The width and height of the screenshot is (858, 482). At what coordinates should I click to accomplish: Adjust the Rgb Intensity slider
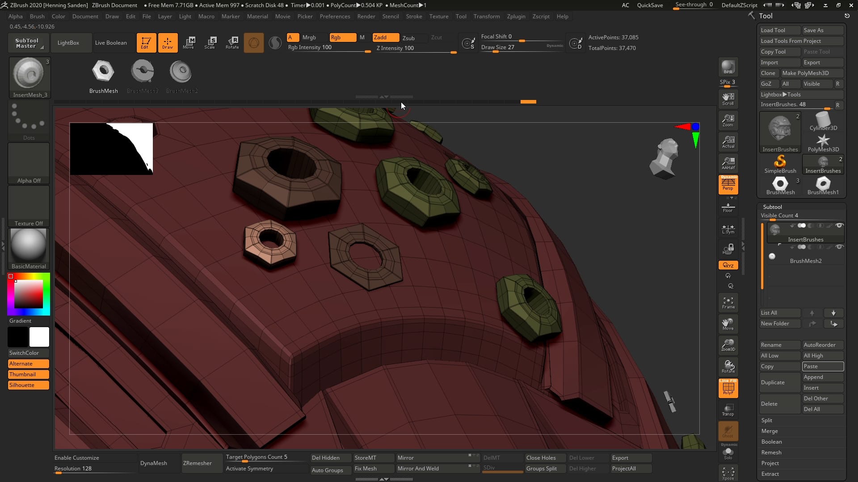click(x=329, y=48)
